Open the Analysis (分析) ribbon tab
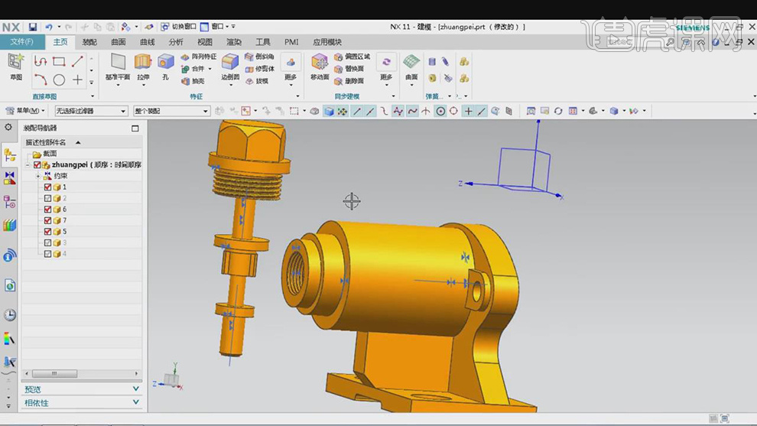 [x=176, y=43]
